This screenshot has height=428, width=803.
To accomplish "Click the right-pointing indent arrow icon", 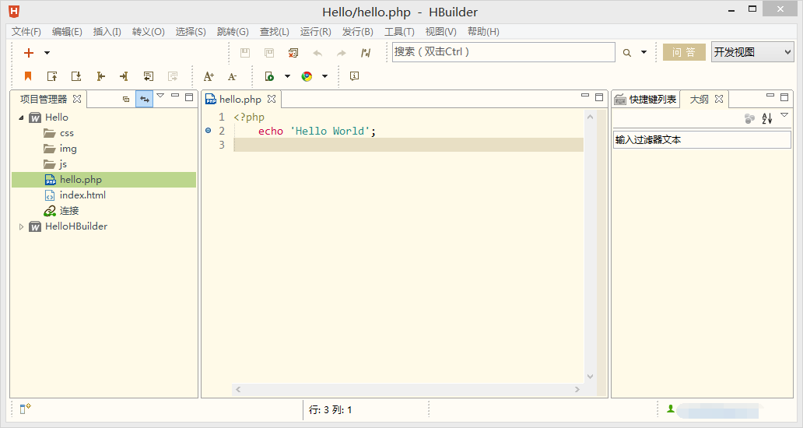I will pos(124,76).
